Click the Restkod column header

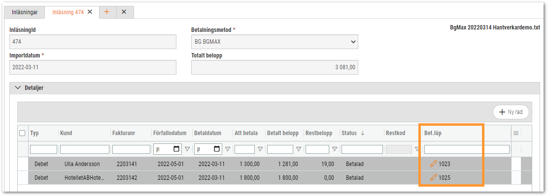(395, 133)
